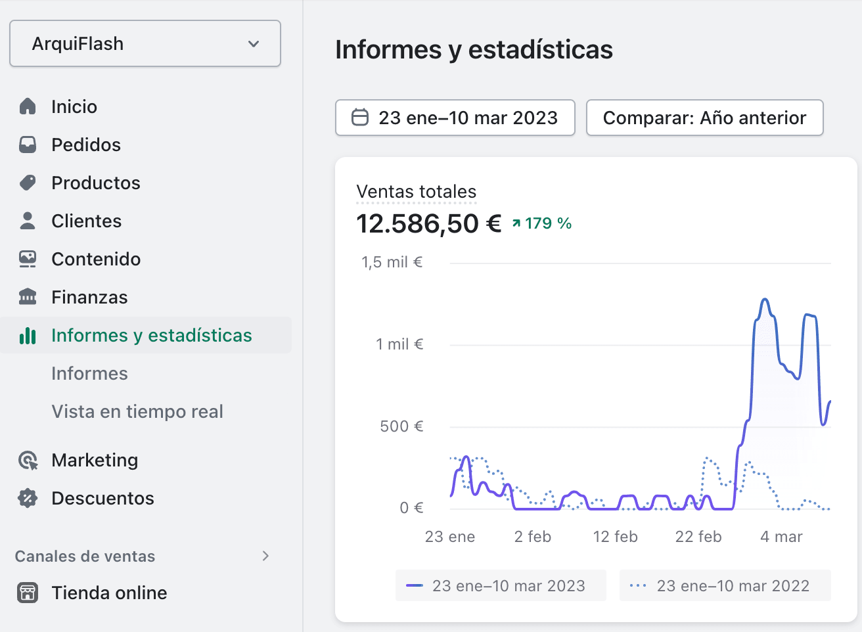Click the Clientes person icon
This screenshot has width=862, height=632.
pyautogui.click(x=28, y=221)
